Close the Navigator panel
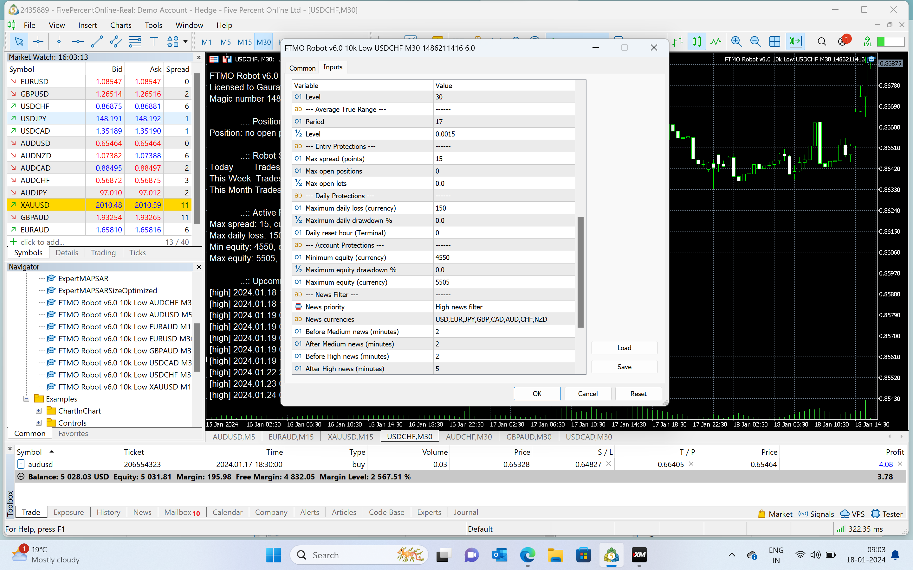Image resolution: width=913 pixels, height=570 pixels. (x=199, y=267)
